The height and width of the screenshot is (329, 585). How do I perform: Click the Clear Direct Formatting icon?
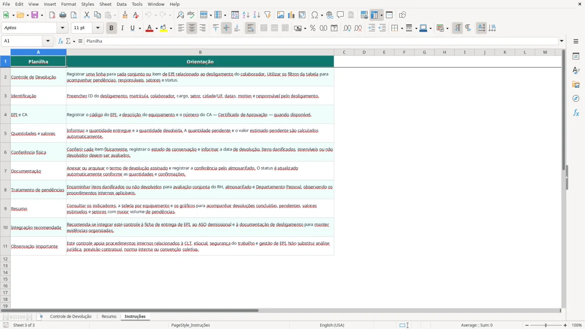click(136, 15)
